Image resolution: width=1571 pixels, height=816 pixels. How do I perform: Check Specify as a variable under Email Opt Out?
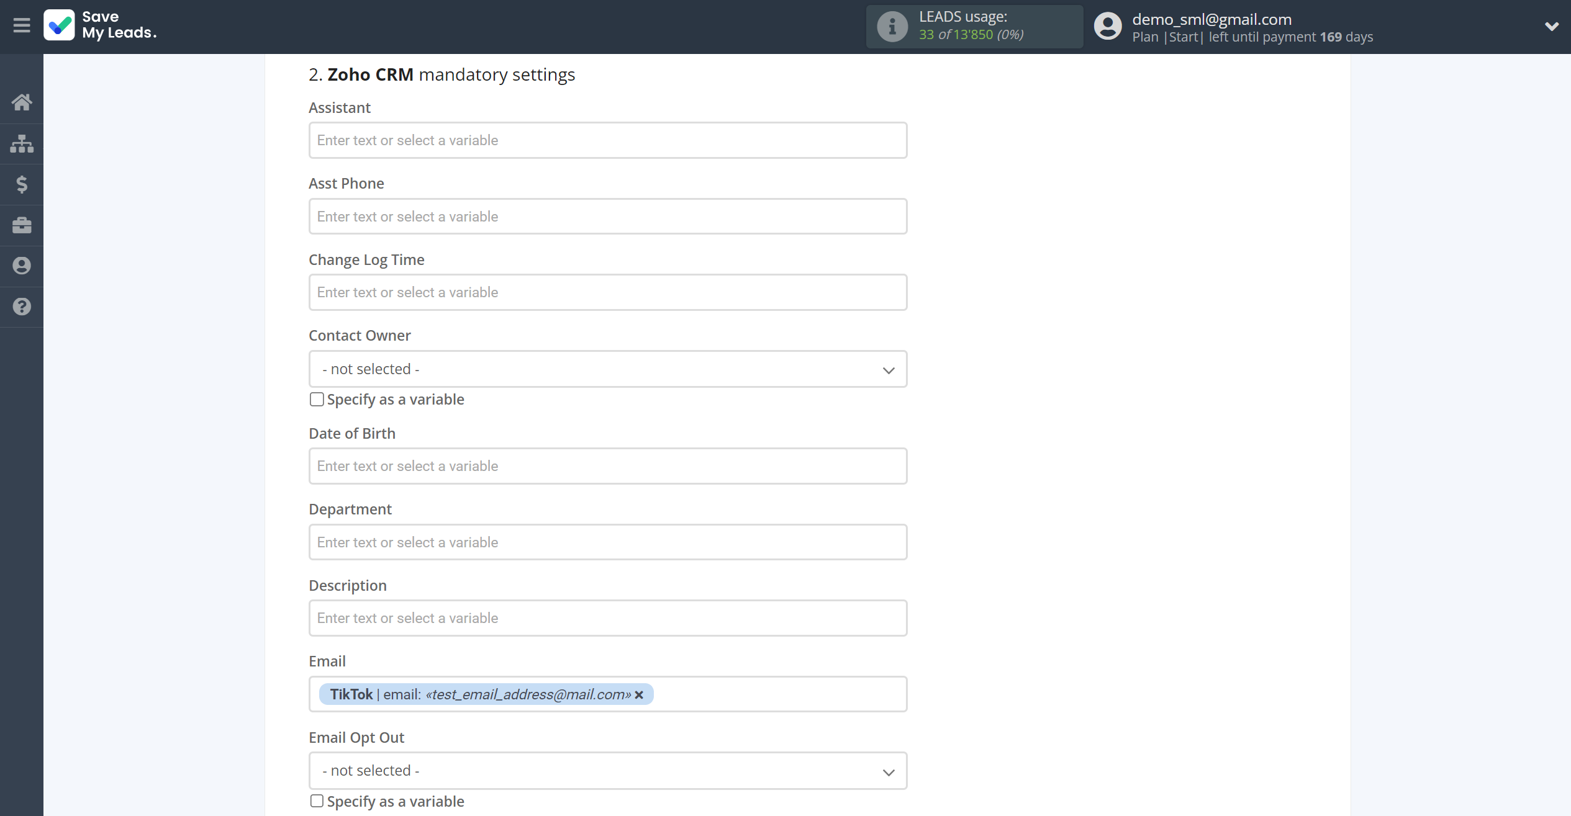click(317, 801)
